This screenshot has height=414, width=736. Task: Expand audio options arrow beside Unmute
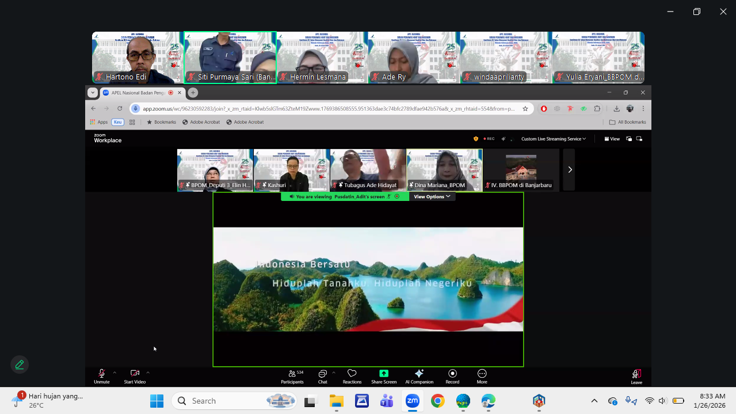coord(115,373)
